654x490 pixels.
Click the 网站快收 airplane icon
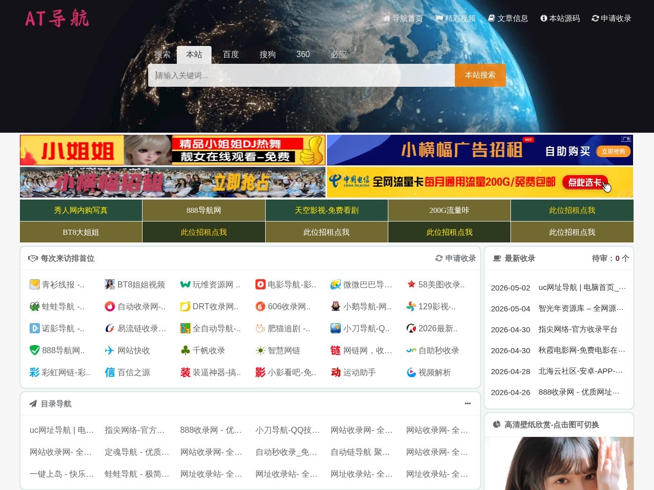coord(110,350)
